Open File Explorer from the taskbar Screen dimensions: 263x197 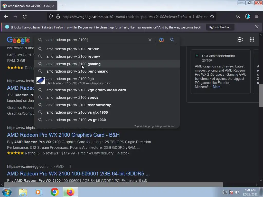(23, 192)
